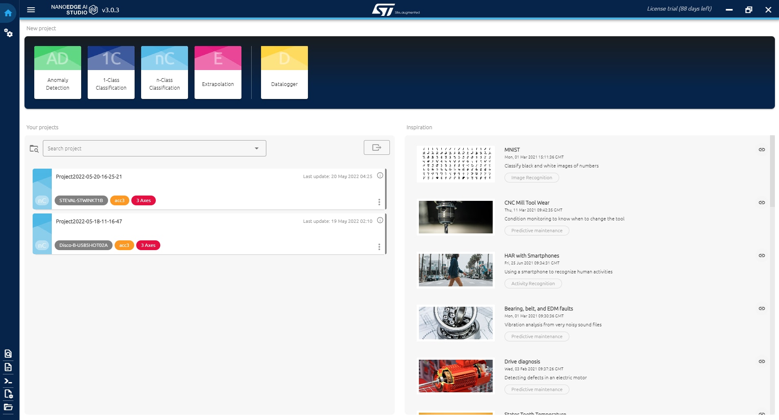Viewport: 779px width, 420px height.
Task: Open the settings gears icon in sidebar
Action: click(8, 33)
